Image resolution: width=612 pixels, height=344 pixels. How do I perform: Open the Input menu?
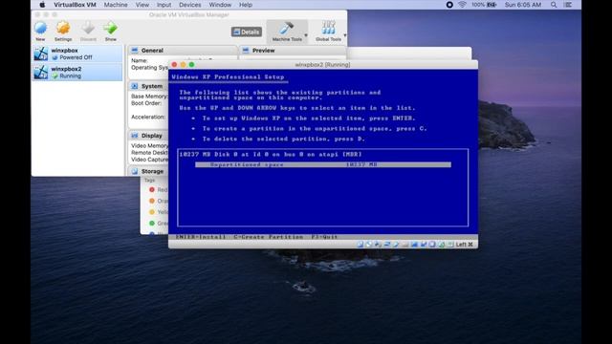(x=164, y=5)
